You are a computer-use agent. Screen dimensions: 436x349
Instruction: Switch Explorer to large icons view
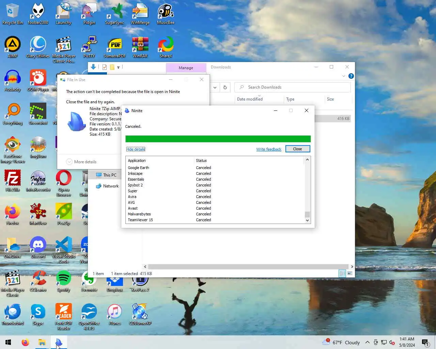click(x=350, y=273)
